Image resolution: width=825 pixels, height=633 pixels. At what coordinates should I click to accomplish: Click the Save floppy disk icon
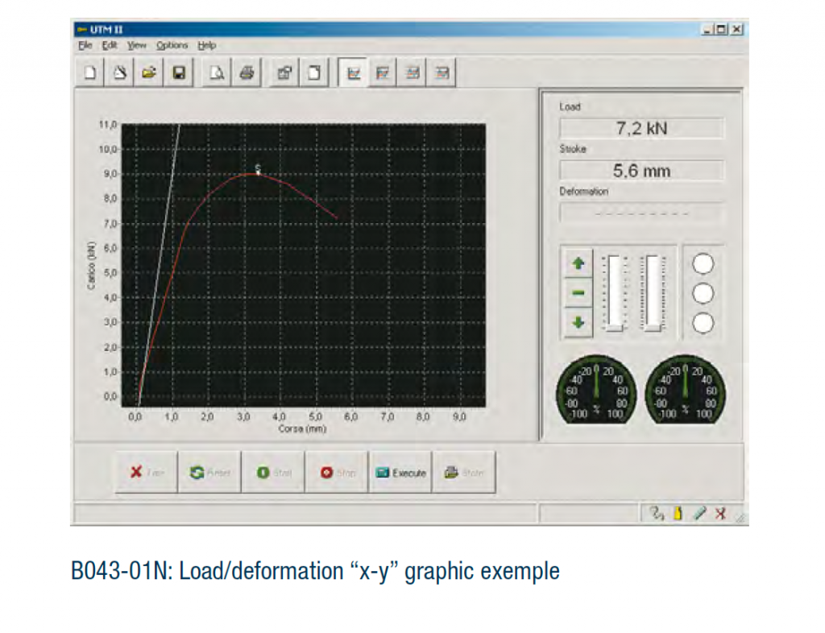coord(179,73)
